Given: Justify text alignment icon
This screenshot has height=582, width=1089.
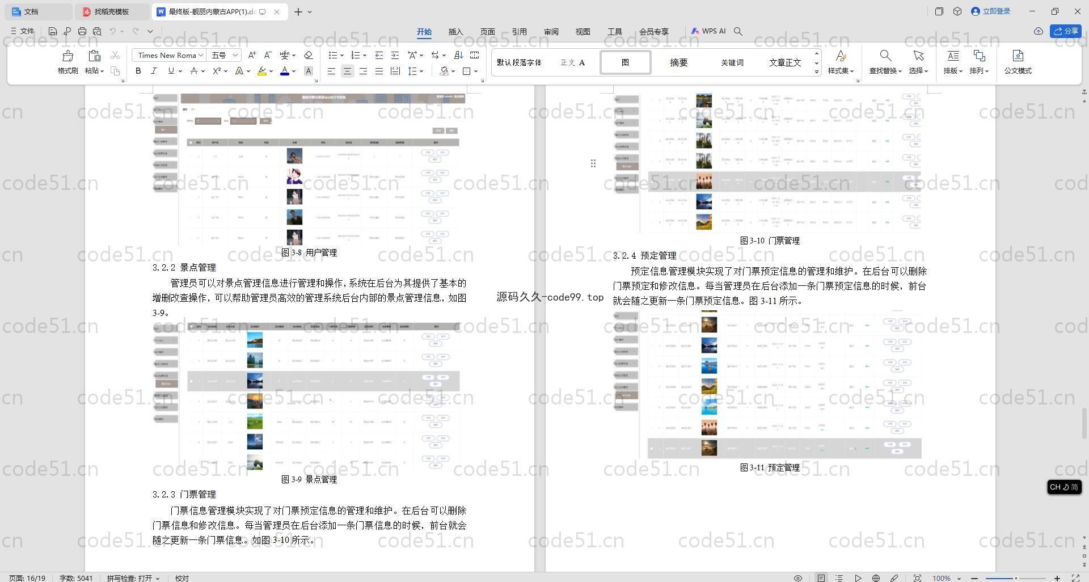Looking at the screenshot, I should pos(379,71).
